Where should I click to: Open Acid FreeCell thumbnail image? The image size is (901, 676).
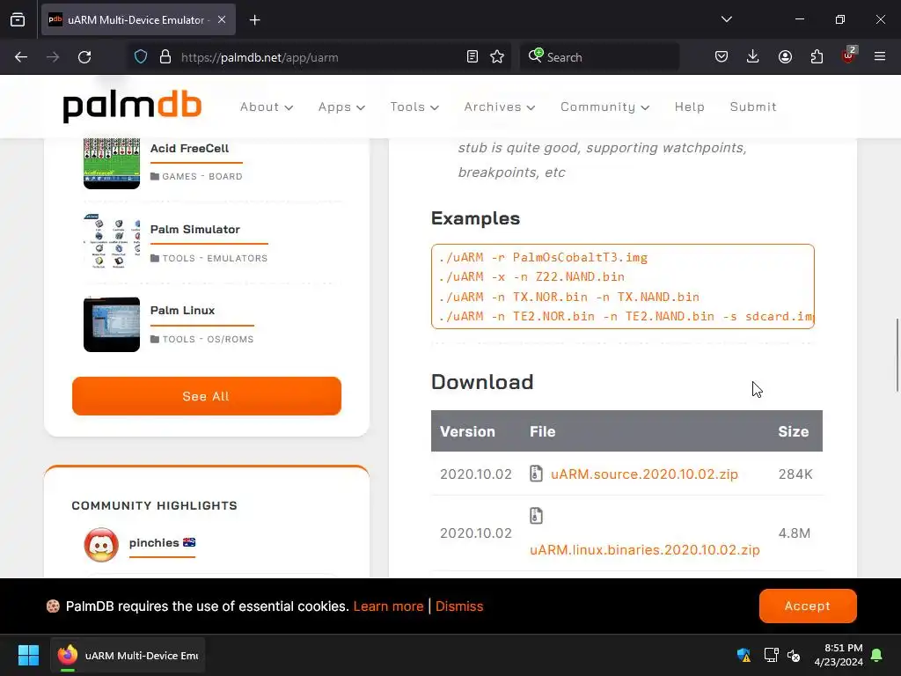(112, 163)
